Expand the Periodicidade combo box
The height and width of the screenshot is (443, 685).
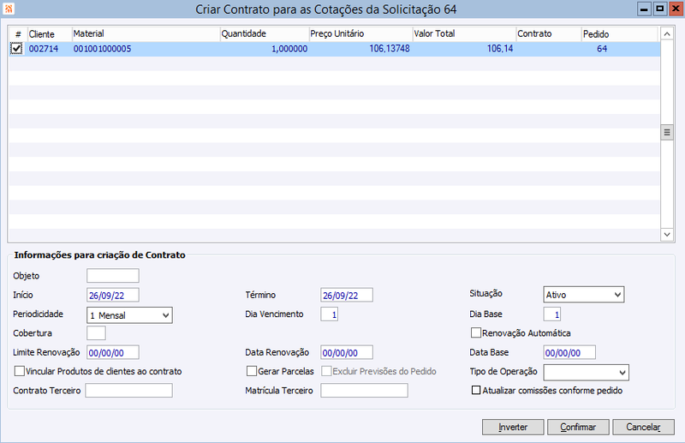click(130, 315)
